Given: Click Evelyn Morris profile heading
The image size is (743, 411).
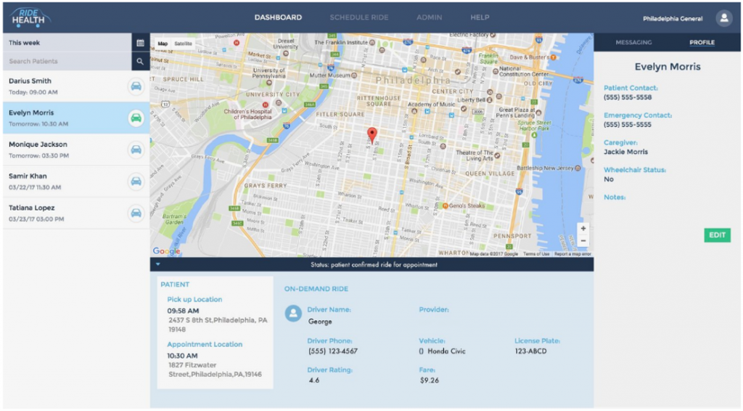Looking at the screenshot, I should [668, 67].
